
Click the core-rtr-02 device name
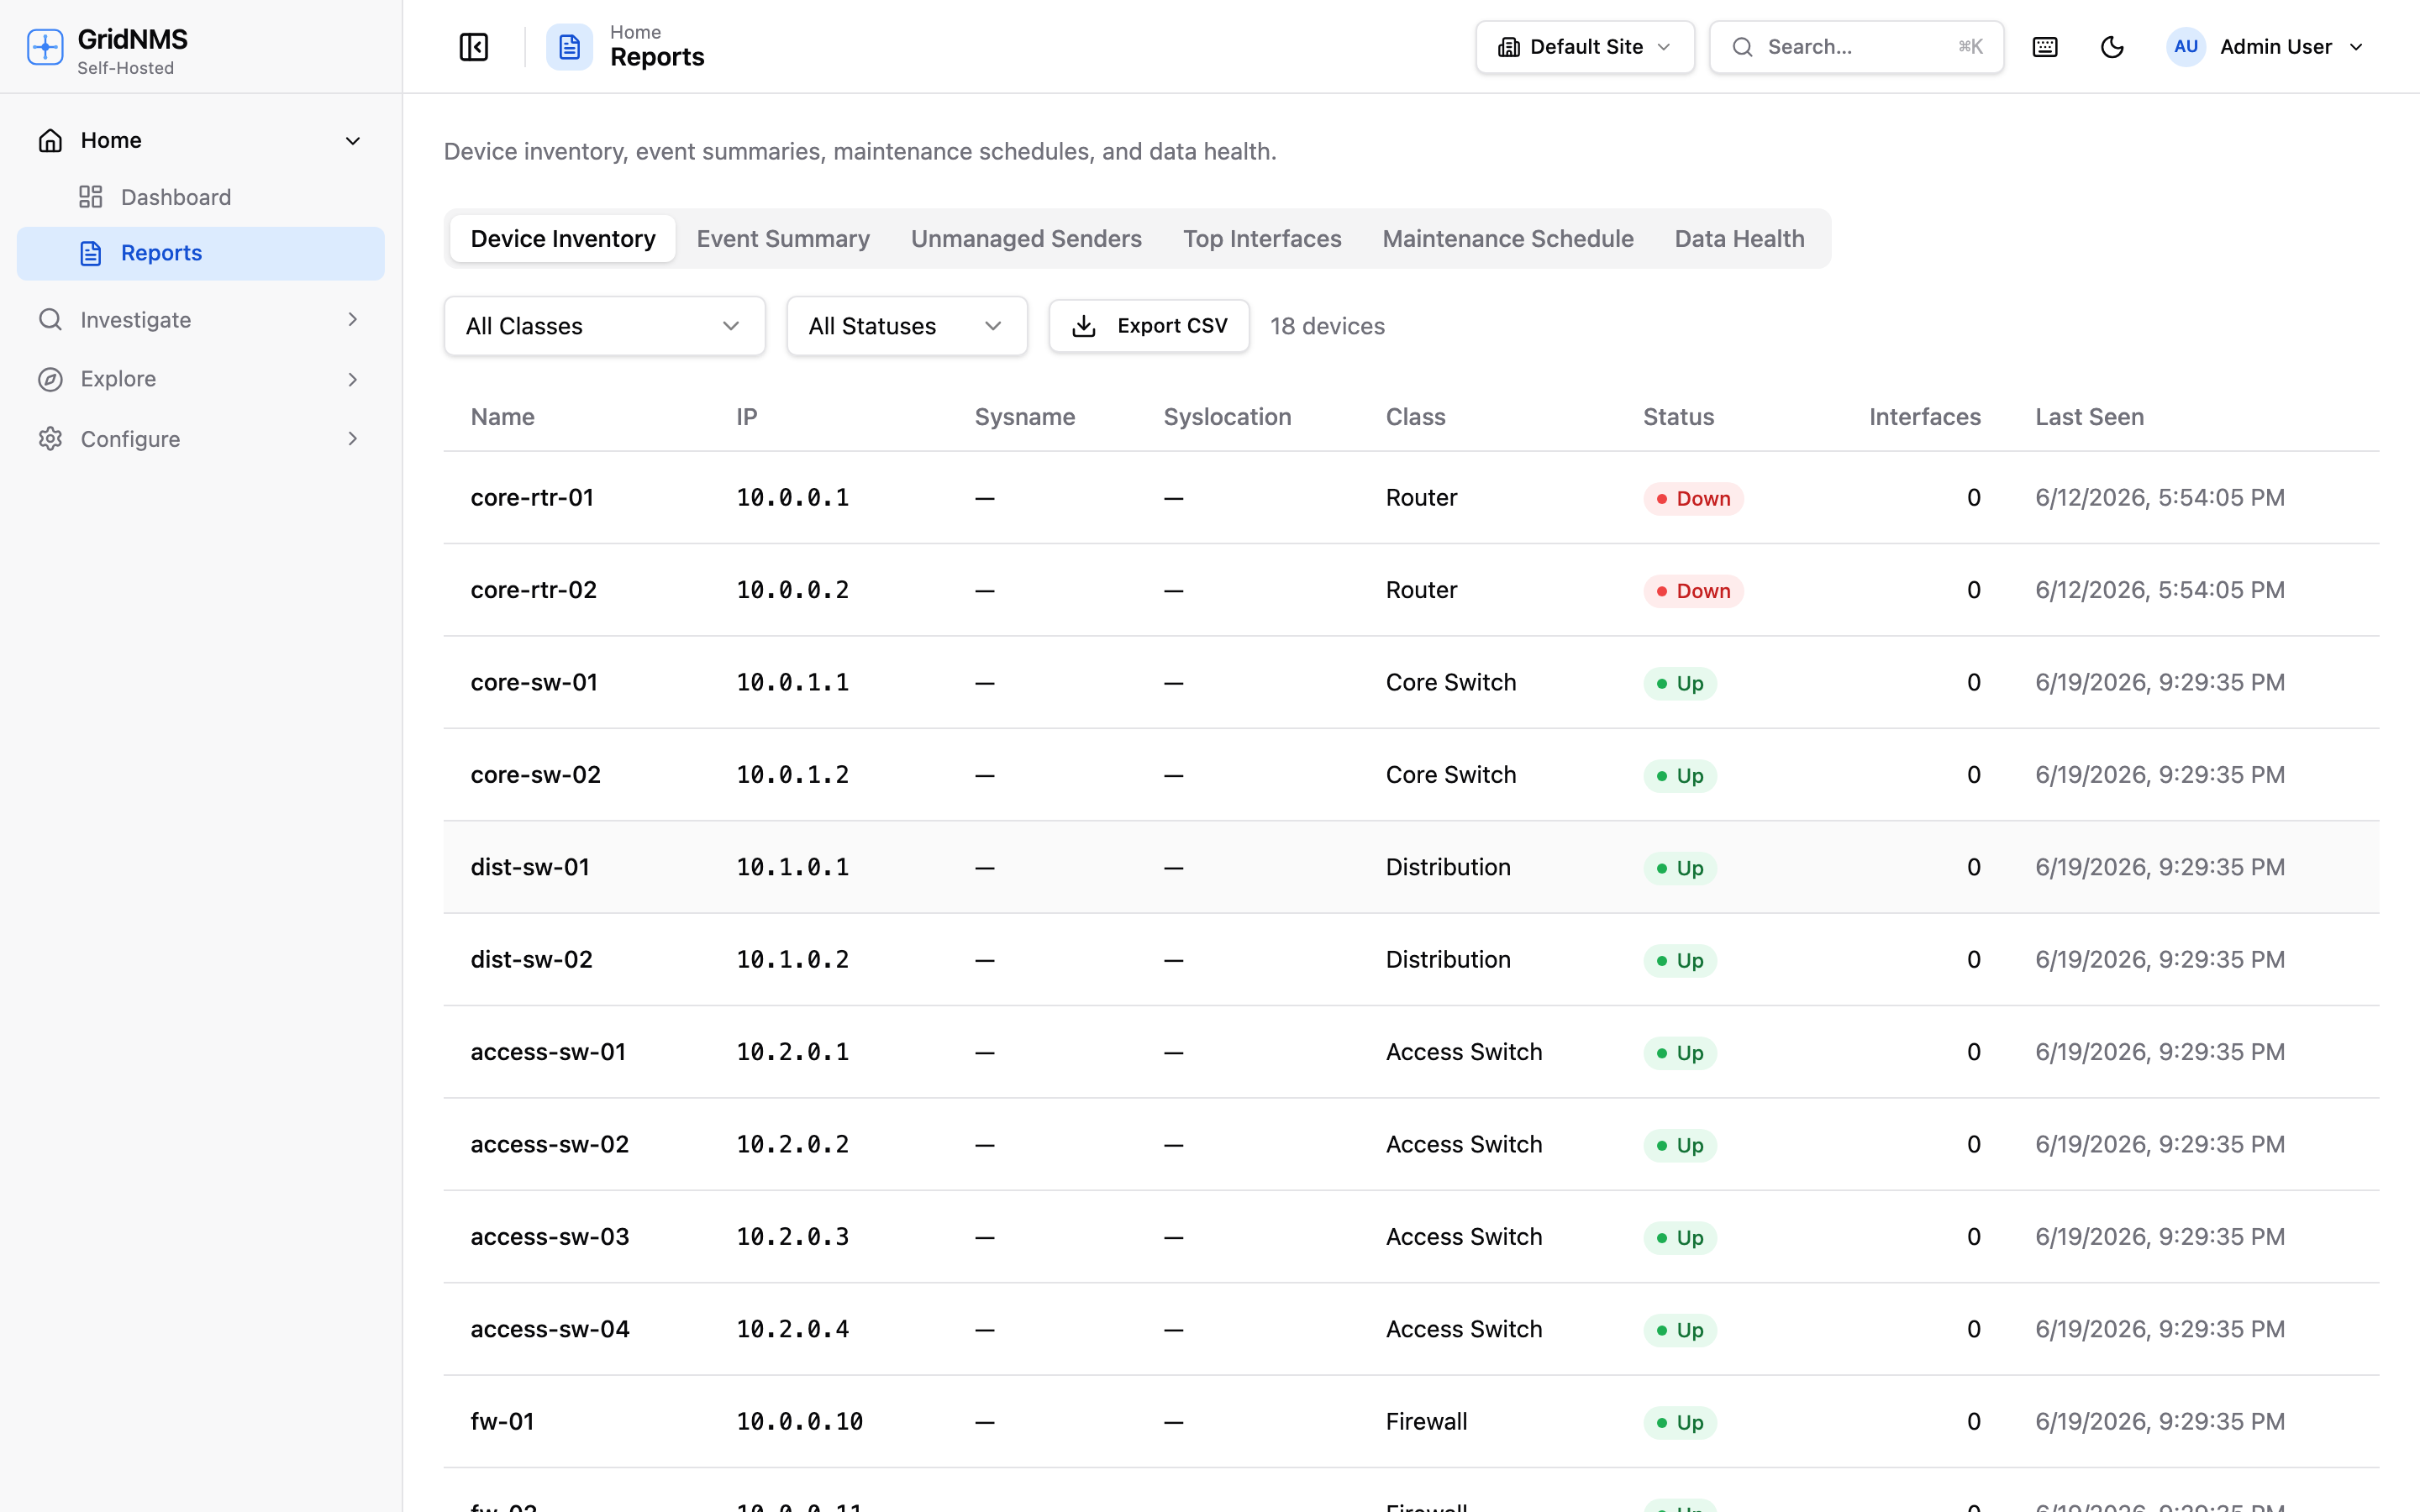pyautogui.click(x=533, y=590)
